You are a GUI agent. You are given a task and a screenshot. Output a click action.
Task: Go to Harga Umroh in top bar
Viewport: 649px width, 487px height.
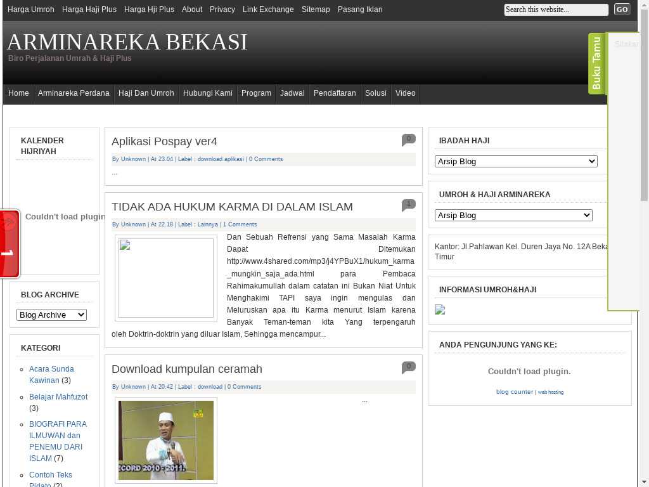click(x=31, y=10)
